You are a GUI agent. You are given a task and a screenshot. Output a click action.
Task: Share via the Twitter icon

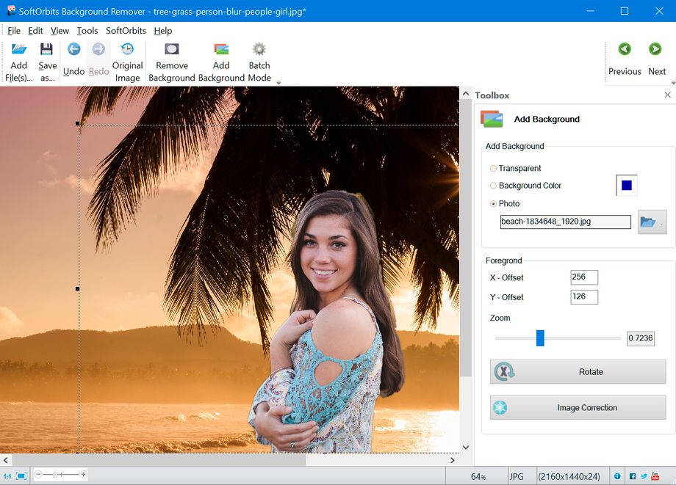[643, 475]
